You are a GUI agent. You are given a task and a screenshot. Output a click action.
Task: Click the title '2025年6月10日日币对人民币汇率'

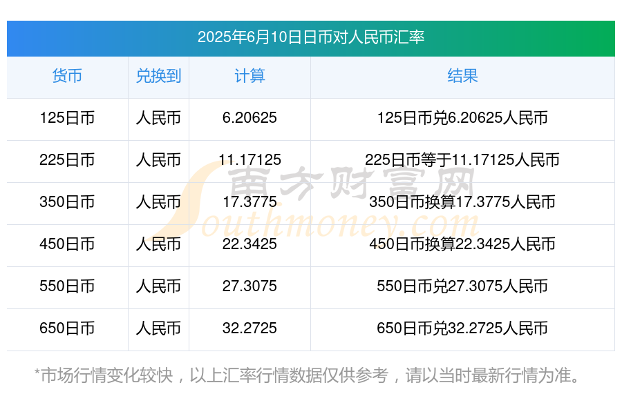tap(311, 37)
